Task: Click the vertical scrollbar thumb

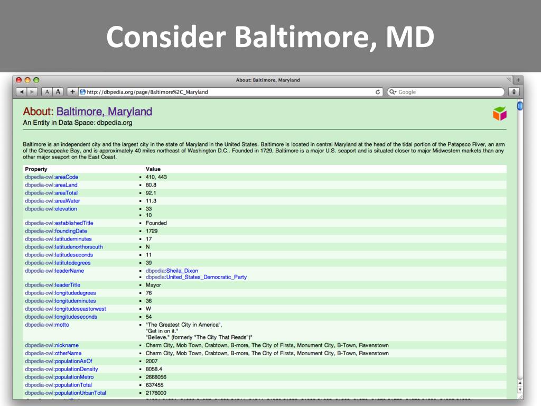Action: pos(520,106)
